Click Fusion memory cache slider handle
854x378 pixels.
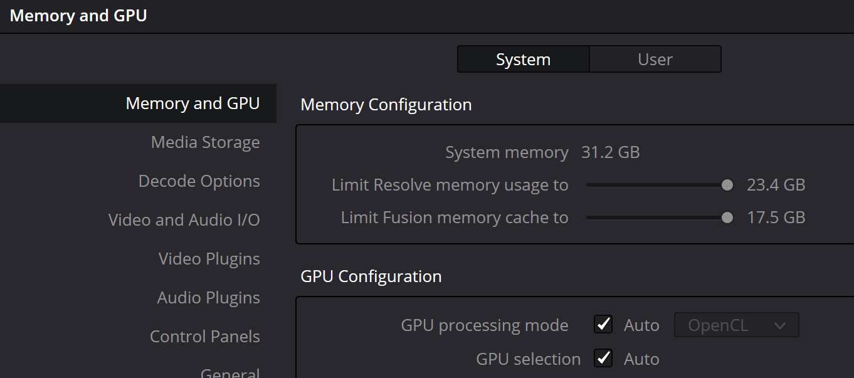click(x=727, y=218)
